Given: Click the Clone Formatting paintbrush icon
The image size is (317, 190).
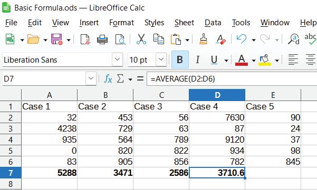Looking at the screenshot, I should click(x=203, y=39).
